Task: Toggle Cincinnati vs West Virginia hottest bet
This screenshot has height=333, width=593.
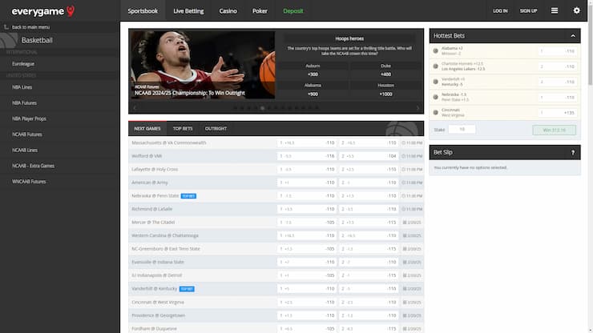Action: (436, 113)
